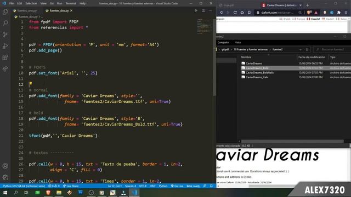Open the Edit menu in VS Code

tap(20, 3)
